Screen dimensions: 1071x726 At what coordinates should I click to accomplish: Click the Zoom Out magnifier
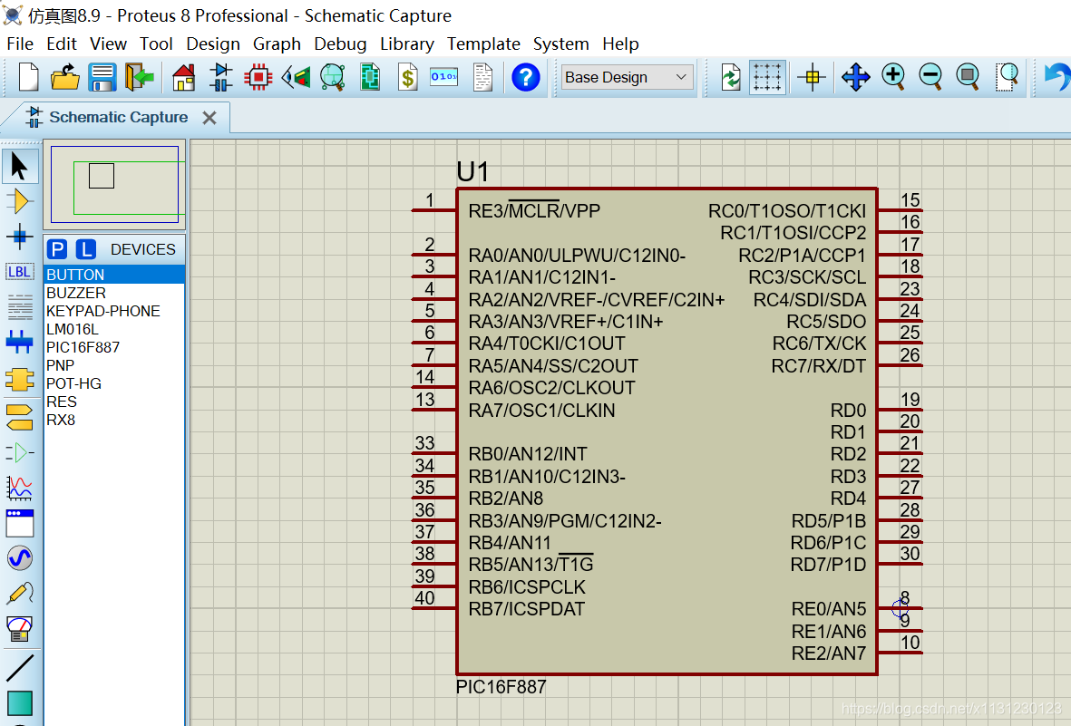pos(930,76)
